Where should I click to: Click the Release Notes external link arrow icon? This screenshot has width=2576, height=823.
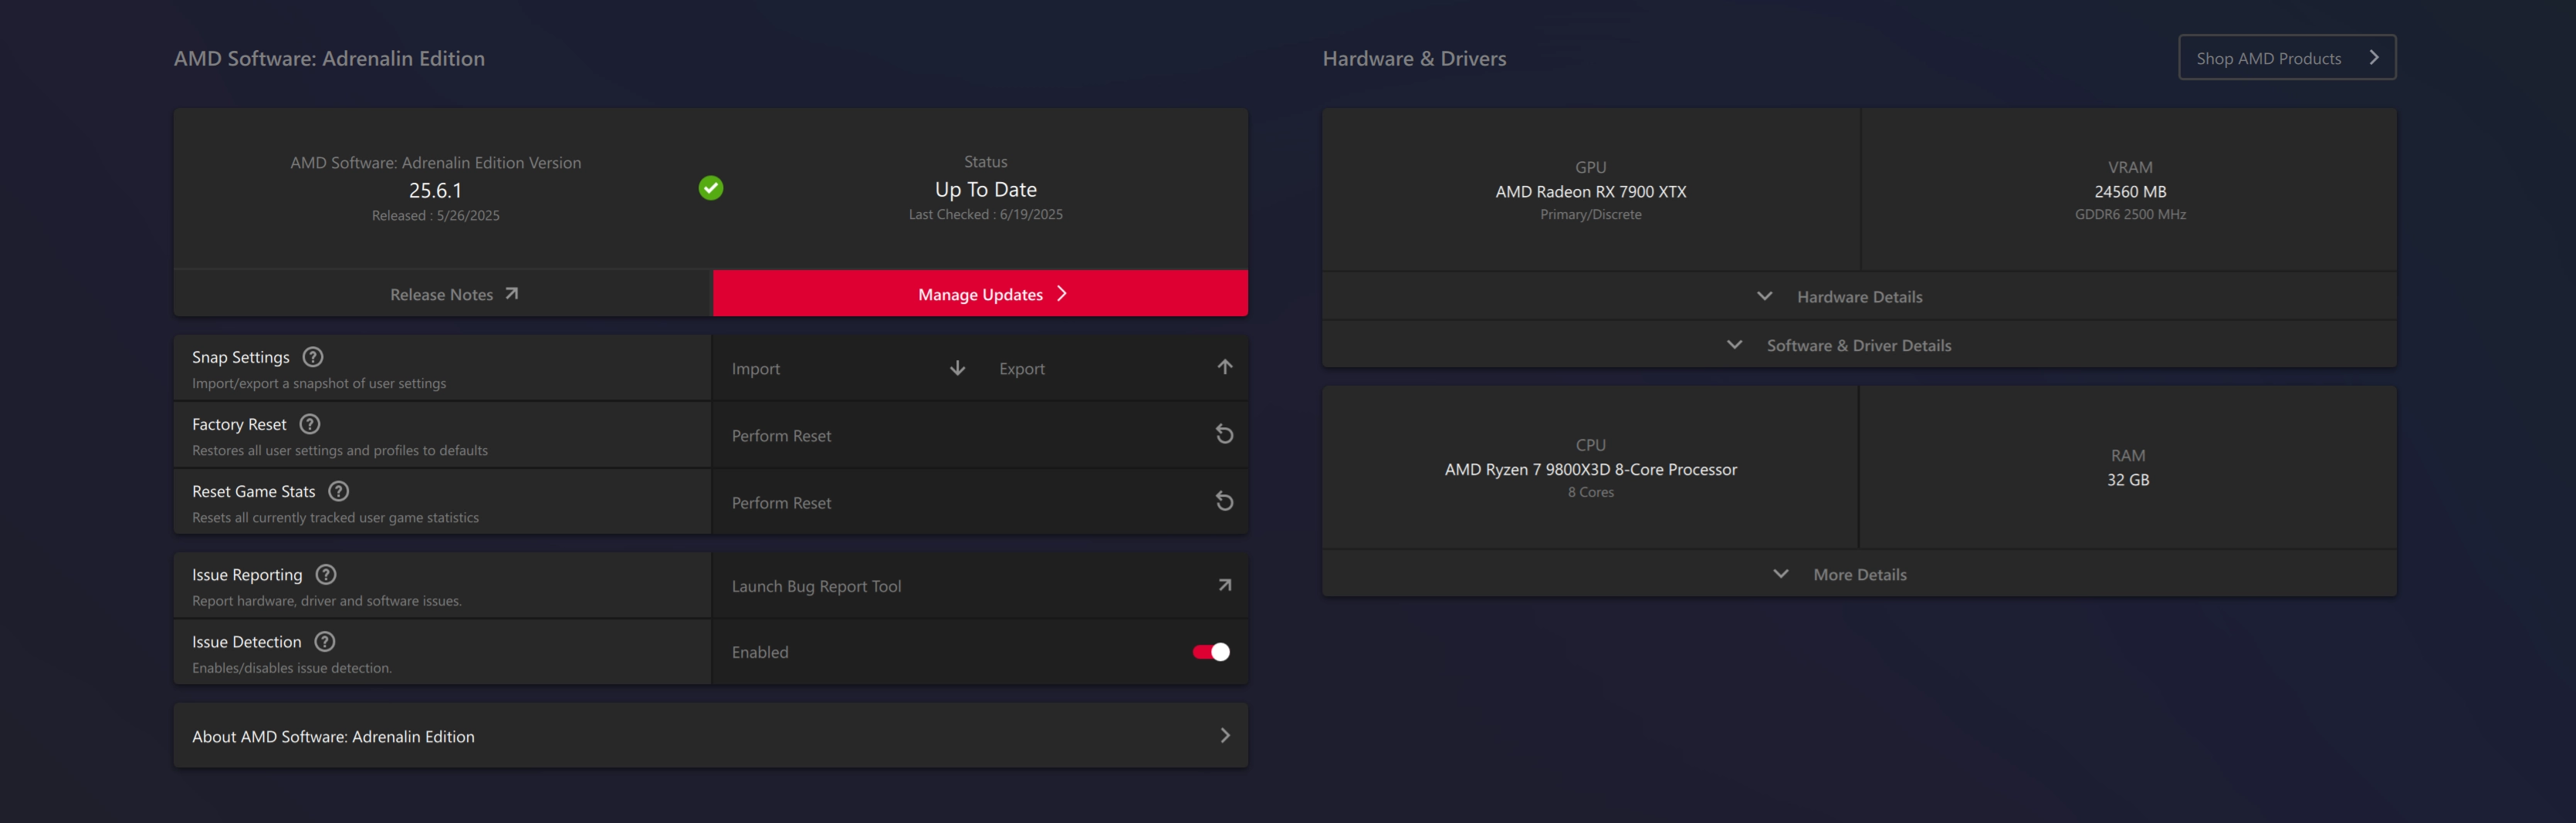click(x=512, y=294)
